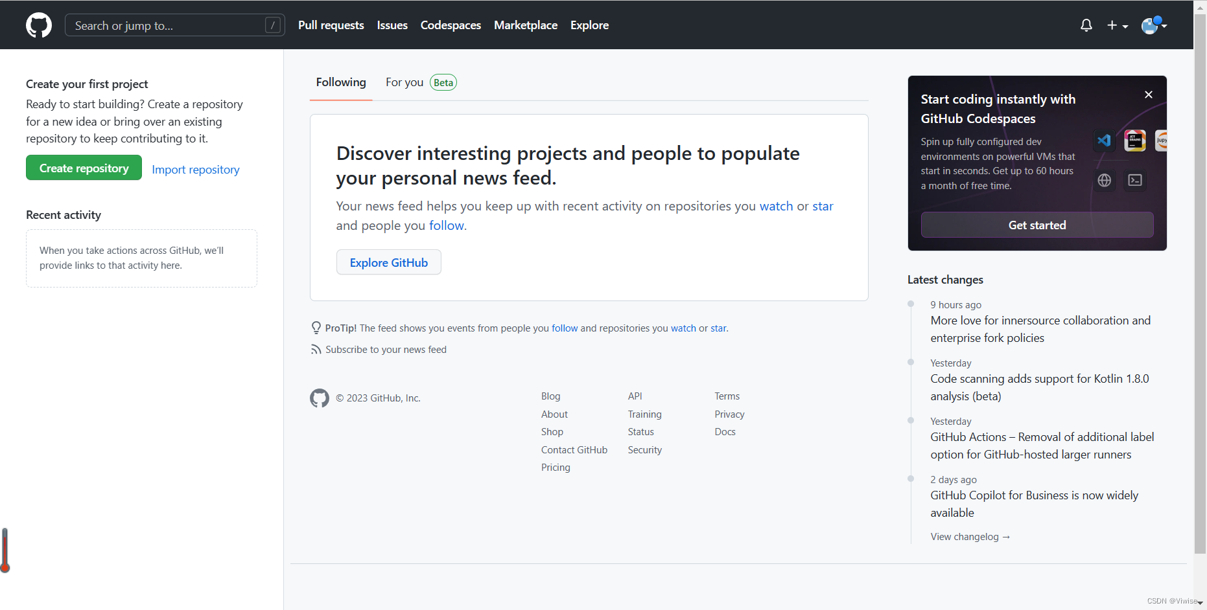Click the JetBrains icon in promo
1207x610 pixels.
1135,141
